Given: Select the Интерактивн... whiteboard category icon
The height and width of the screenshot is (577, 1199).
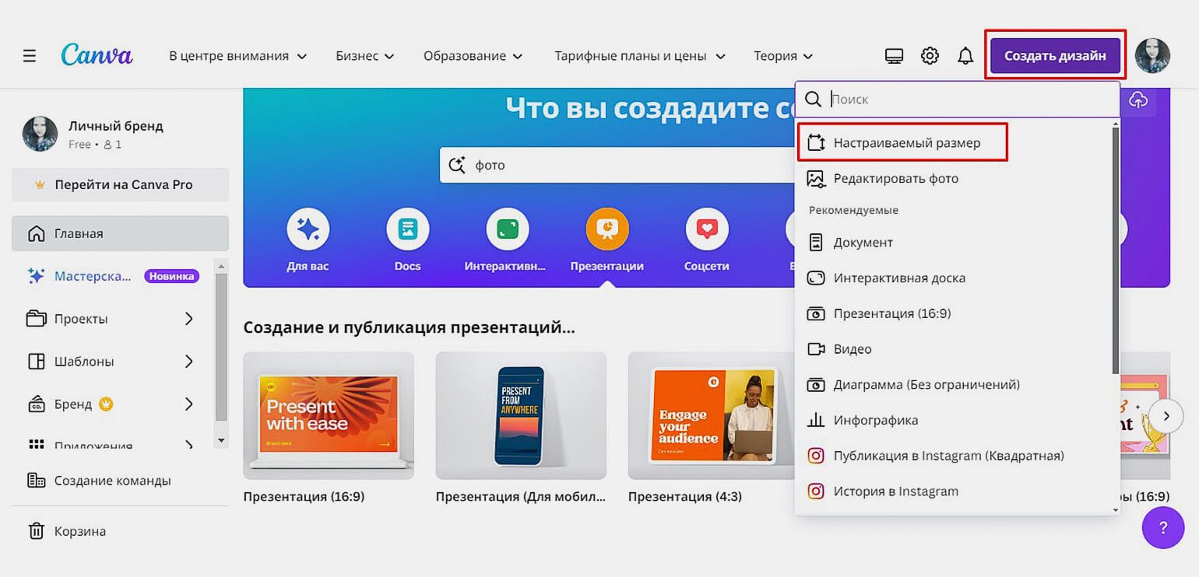Looking at the screenshot, I should coord(507,230).
